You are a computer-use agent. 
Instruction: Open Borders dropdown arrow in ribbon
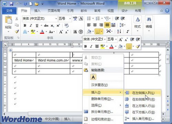coord(102,31)
